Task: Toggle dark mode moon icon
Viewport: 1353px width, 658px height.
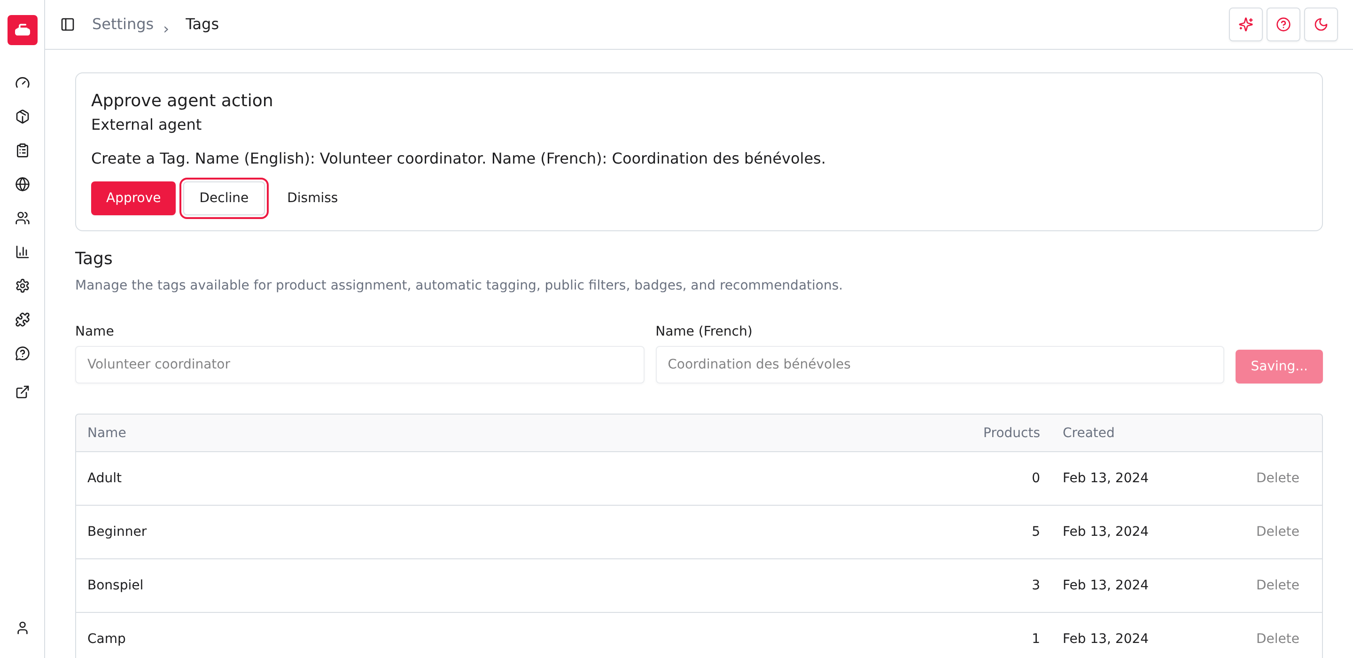Action: pos(1321,24)
